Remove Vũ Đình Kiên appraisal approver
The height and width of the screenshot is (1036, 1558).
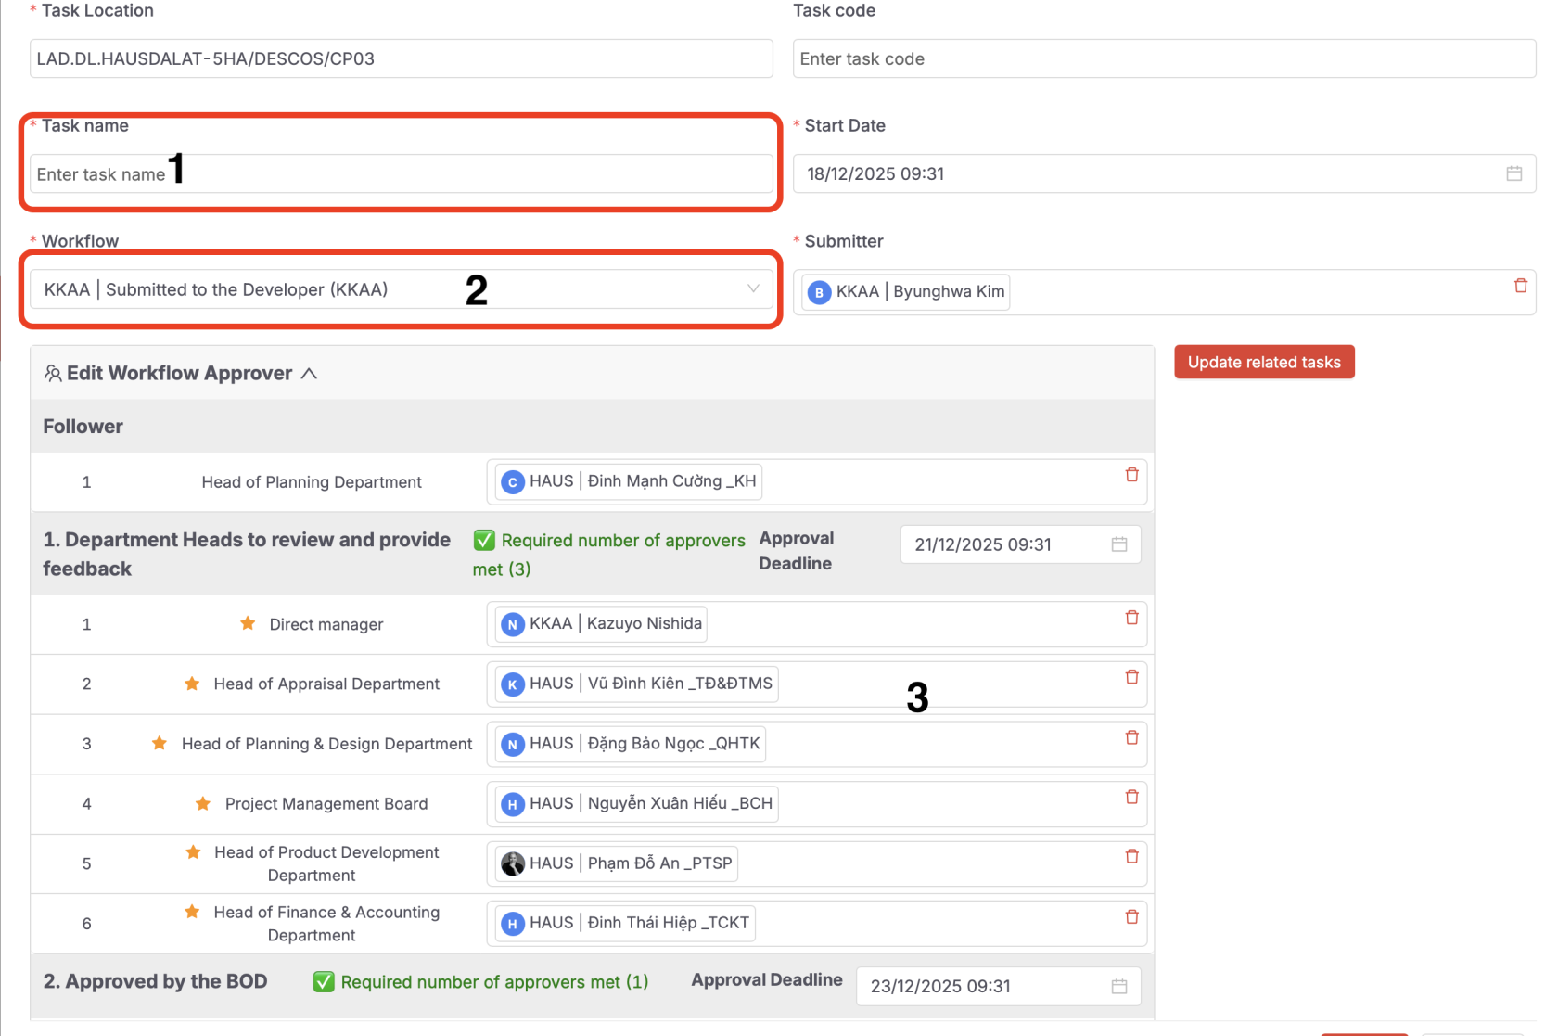coord(1131,677)
